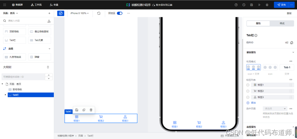Viewport: 297px width, 139px height.
Task: Open the history clock icon
Action: click(244, 5)
